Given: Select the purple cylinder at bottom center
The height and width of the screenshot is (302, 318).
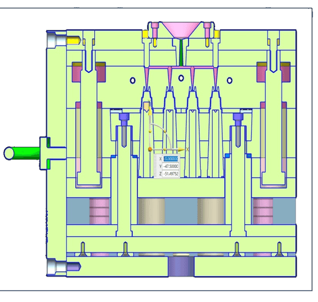Looking at the screenshot, I should [x=181, y=267].
